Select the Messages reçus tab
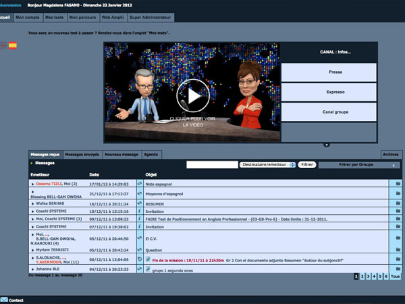Screen dimensions: 405x304 [45, 154]
